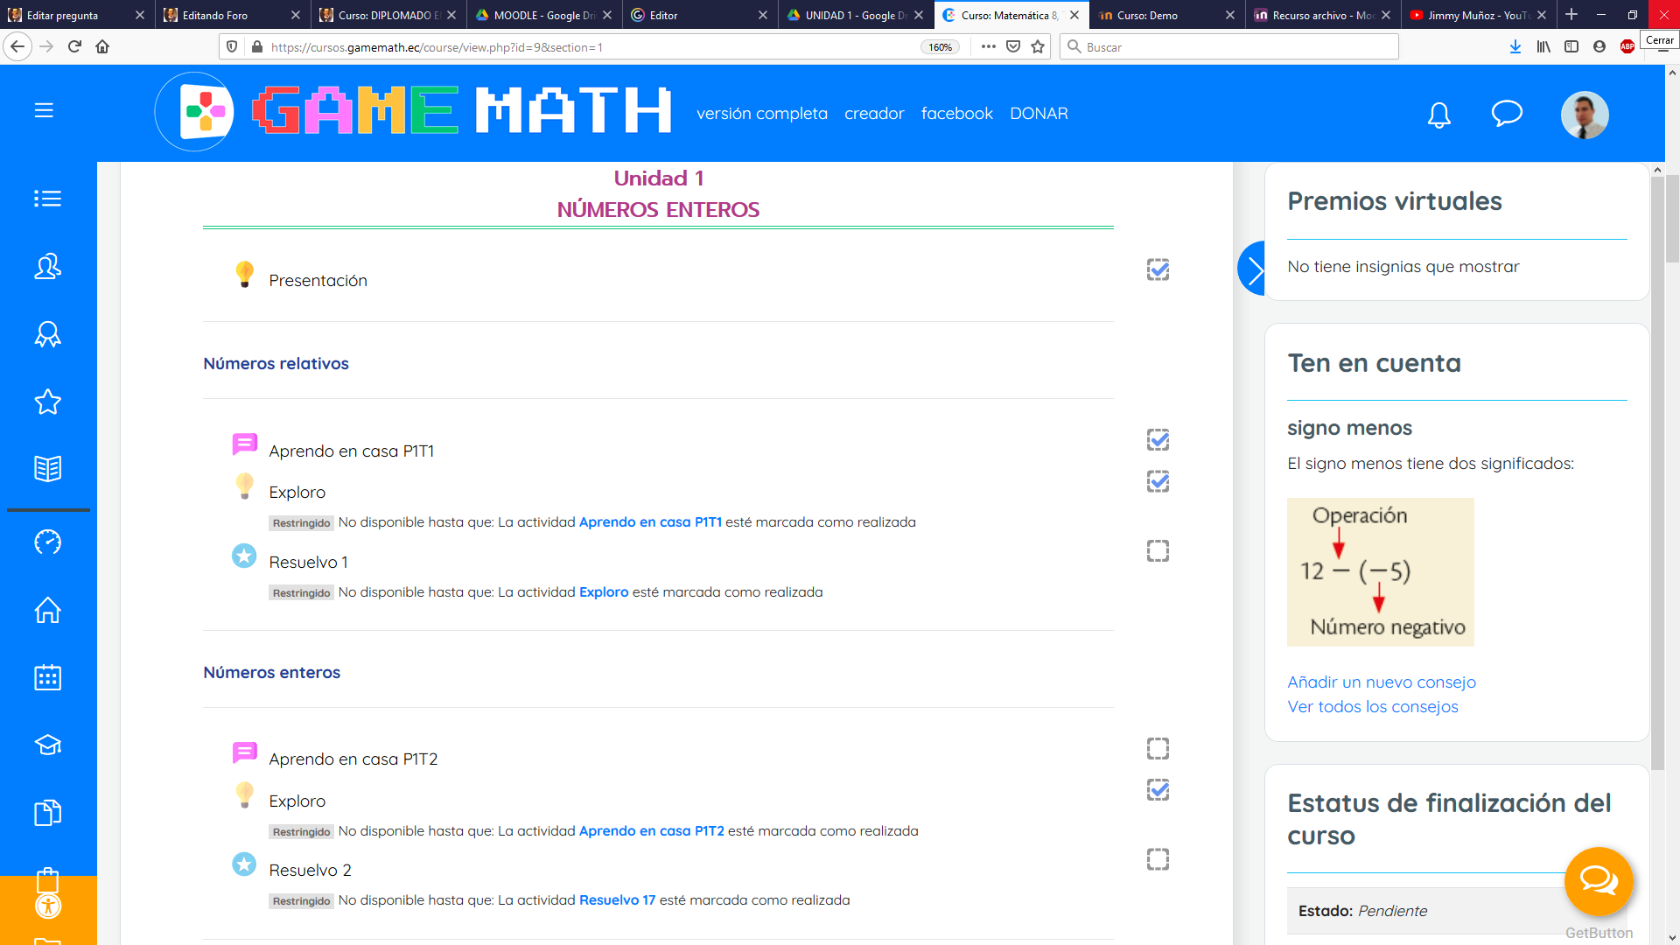Click Añadir un nuevo consejo link
The image size is (1680, 945).
[1381, 682]
